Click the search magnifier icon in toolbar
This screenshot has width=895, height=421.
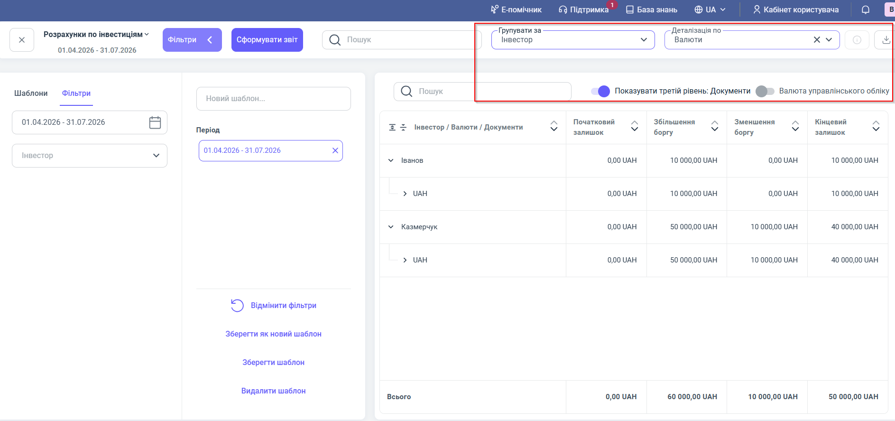coord(335,40)
